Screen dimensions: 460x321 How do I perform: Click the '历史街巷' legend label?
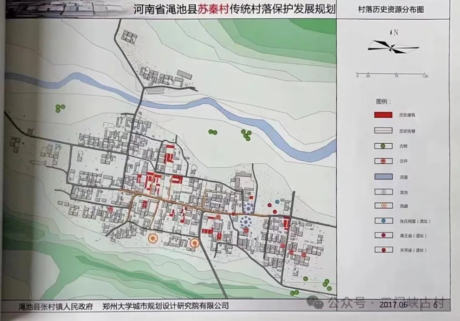point(407,131)
